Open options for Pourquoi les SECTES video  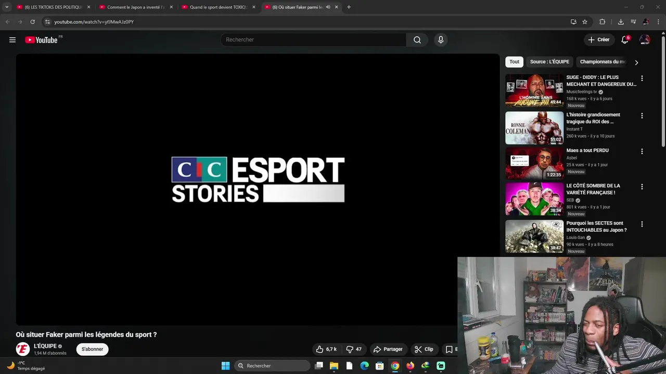tap(642, 224)
